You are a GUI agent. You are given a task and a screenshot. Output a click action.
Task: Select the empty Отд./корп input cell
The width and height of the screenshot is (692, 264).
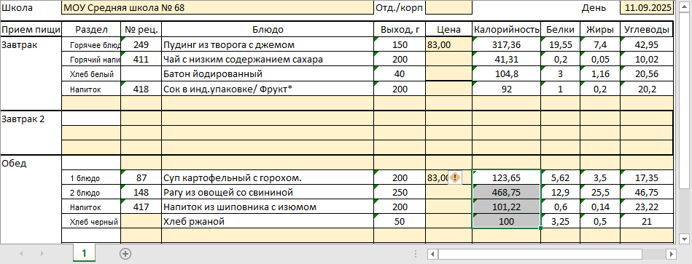coord(449,8)
